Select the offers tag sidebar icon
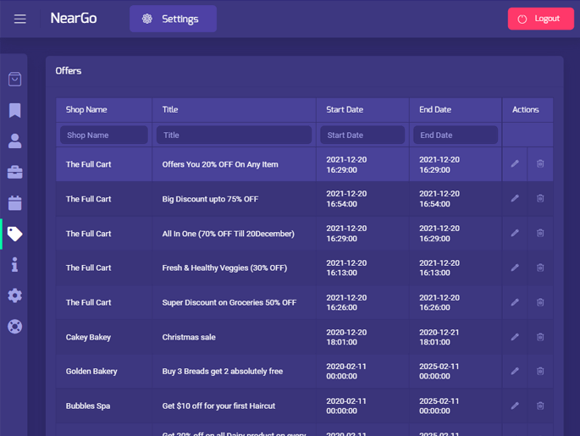This screenshot has width=580, height=436. 14,234
